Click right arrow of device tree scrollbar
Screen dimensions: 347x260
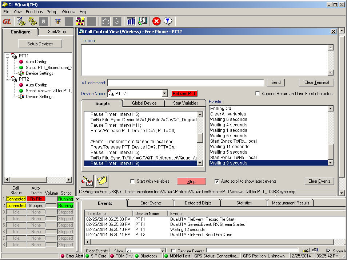69,179
